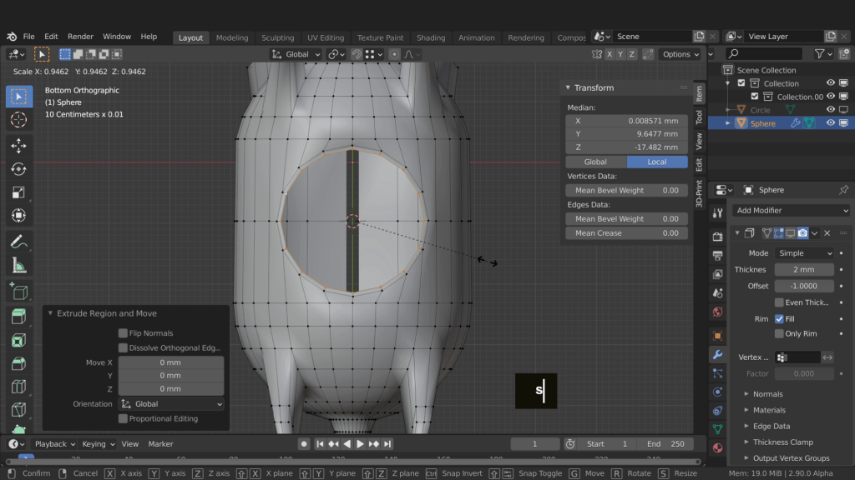This screenshot has height=480, width=855.
Task: Switch transform to Global button
Action: click(x=595, y=162)
